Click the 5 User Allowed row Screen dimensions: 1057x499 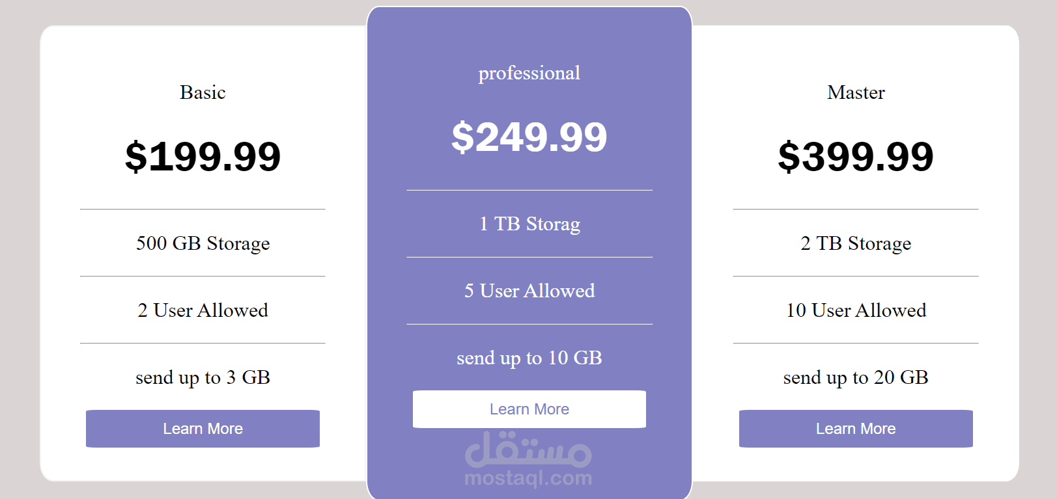pyautogui.click(x=529, y=291)
